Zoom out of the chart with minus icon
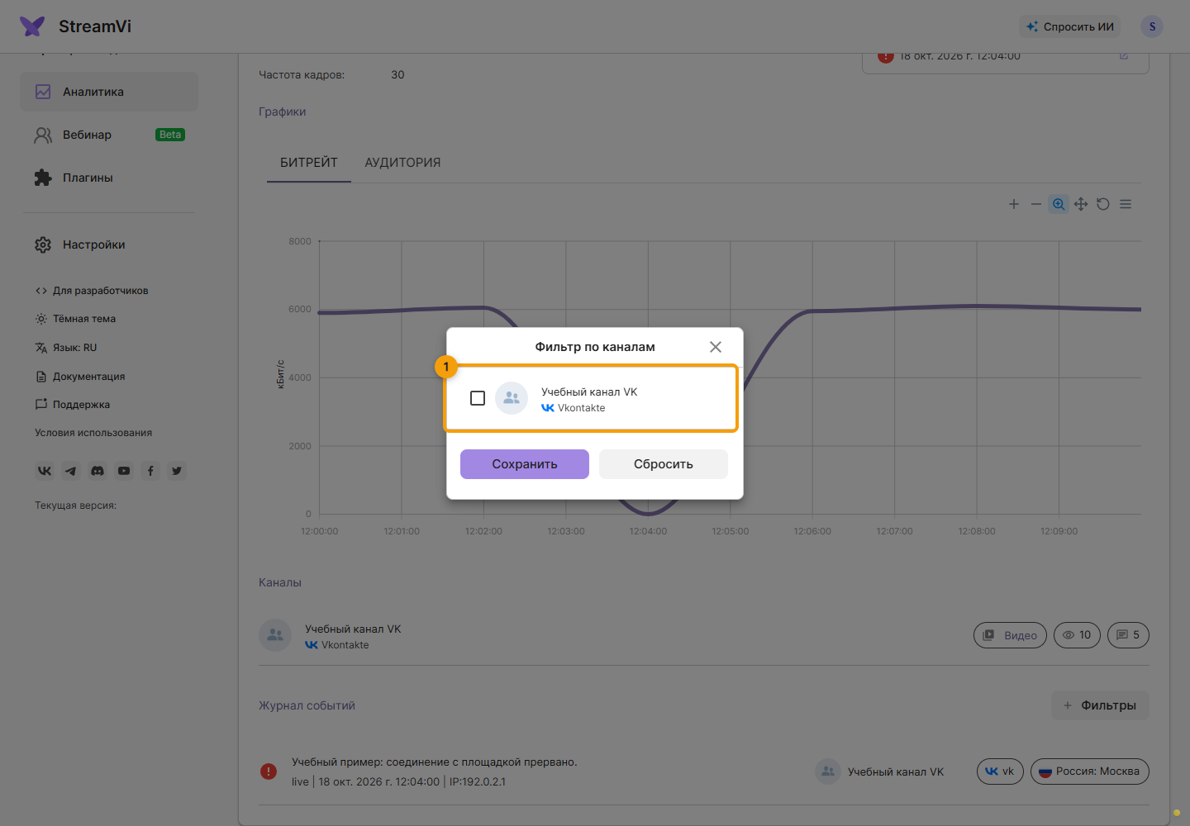 (1036, 204)
